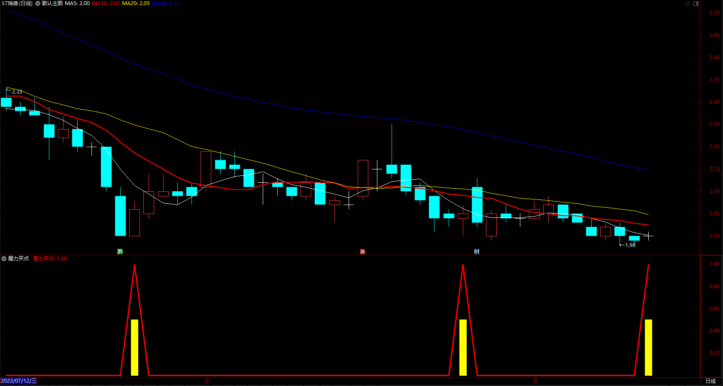Select the MA5: 2.00 indicator label
The width and height of the screenshot is (723, 386).
pyautogui.click(x=77, y=3)
